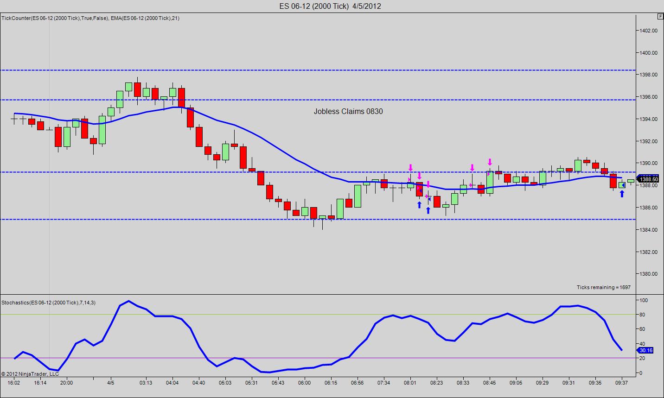Click the 07:34 time axis label
The height and width of the screenshot is (398, 664).
coord(384,383)
